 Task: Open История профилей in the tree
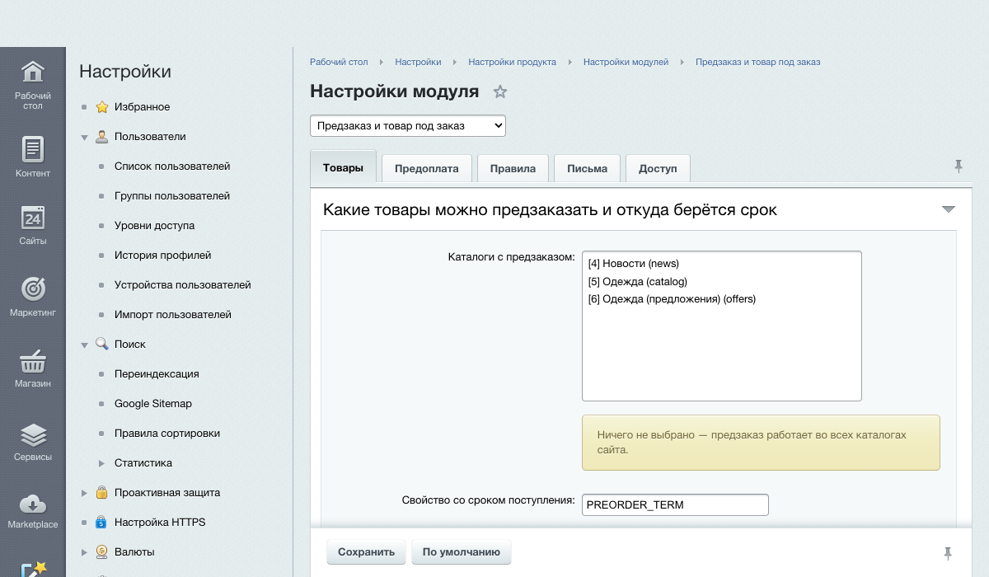tap(163, 256)
